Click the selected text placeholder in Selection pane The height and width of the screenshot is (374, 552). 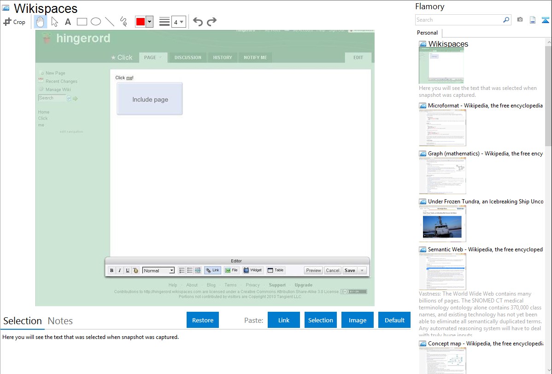[x=90, y=337]
